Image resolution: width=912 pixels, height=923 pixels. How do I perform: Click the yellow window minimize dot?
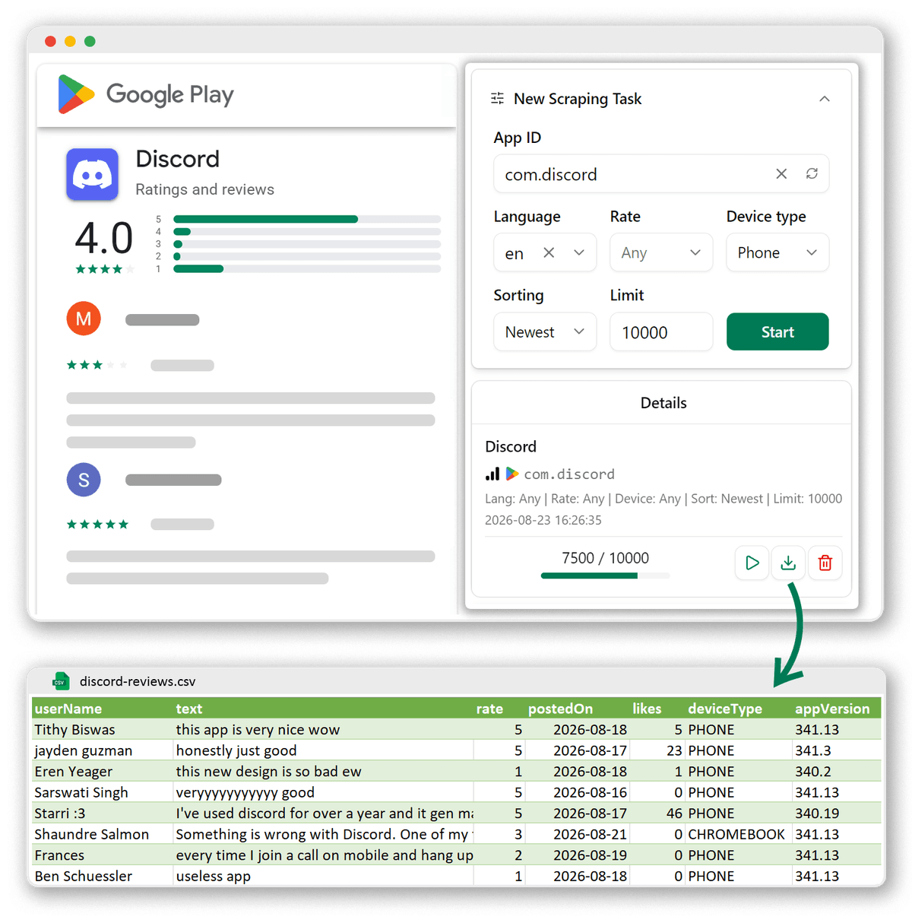[70, 41]
